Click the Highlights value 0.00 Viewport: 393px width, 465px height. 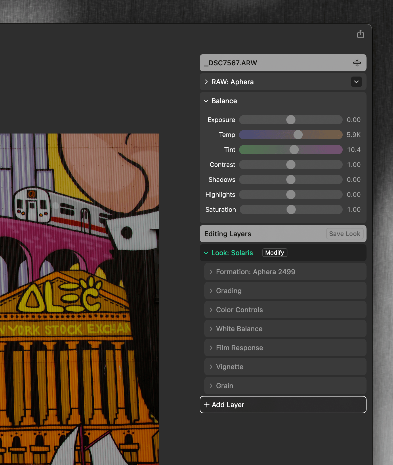[354, 195]
